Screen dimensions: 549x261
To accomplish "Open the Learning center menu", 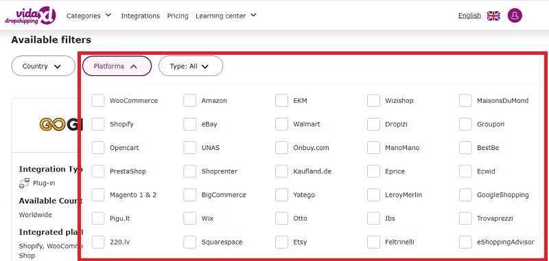I will 226,16.
